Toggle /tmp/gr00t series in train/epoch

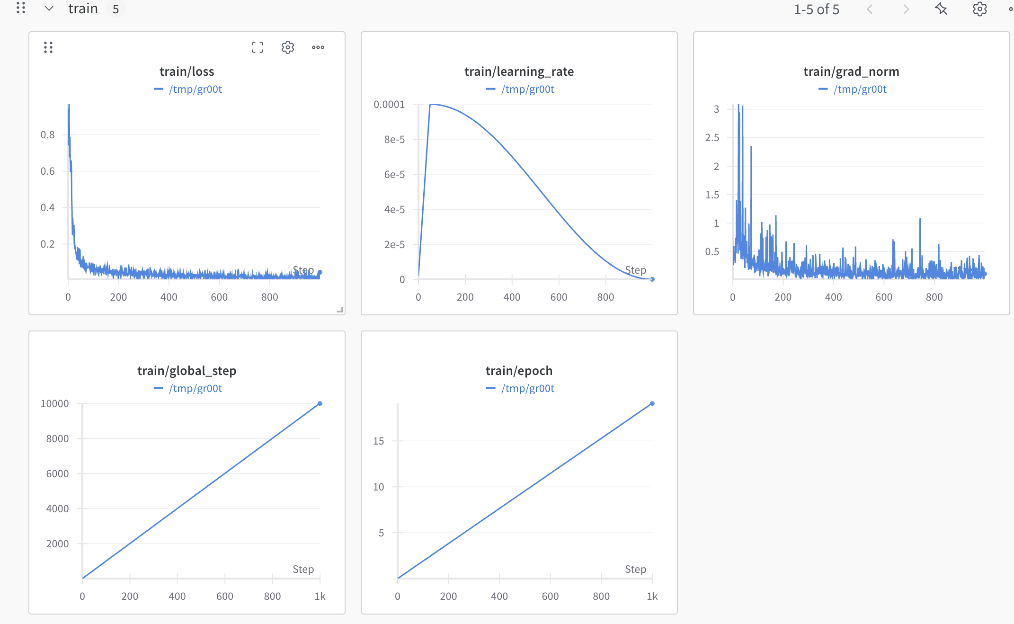click(527, 388)
